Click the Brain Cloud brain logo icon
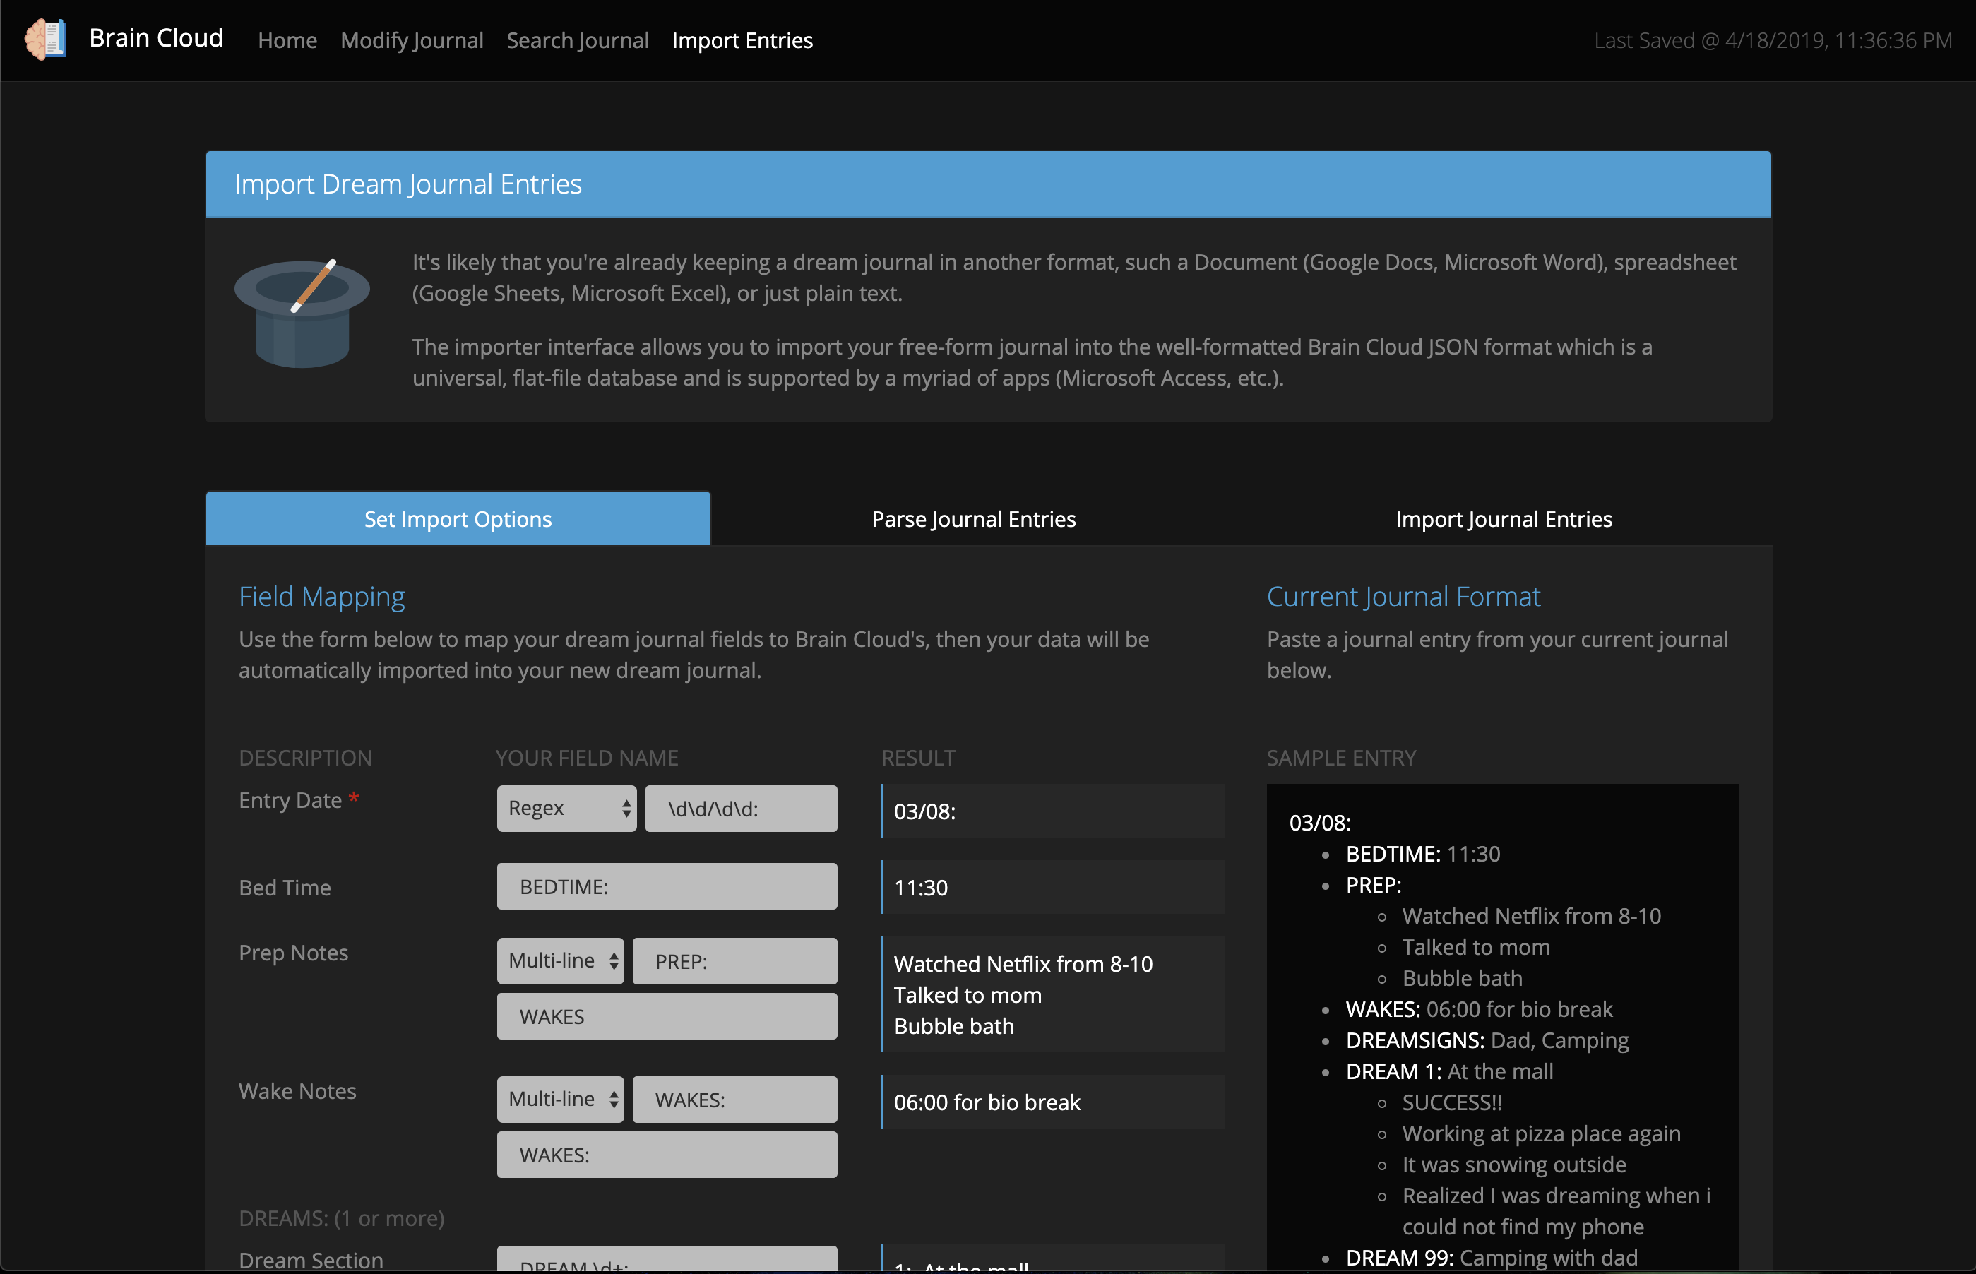 (x=44, y=39)
